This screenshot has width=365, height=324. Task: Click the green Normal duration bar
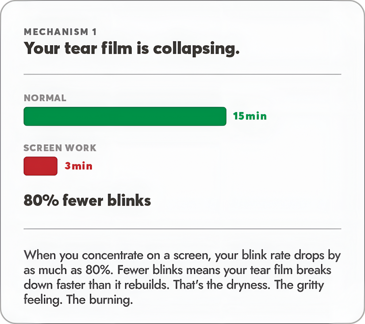point(125,116)
